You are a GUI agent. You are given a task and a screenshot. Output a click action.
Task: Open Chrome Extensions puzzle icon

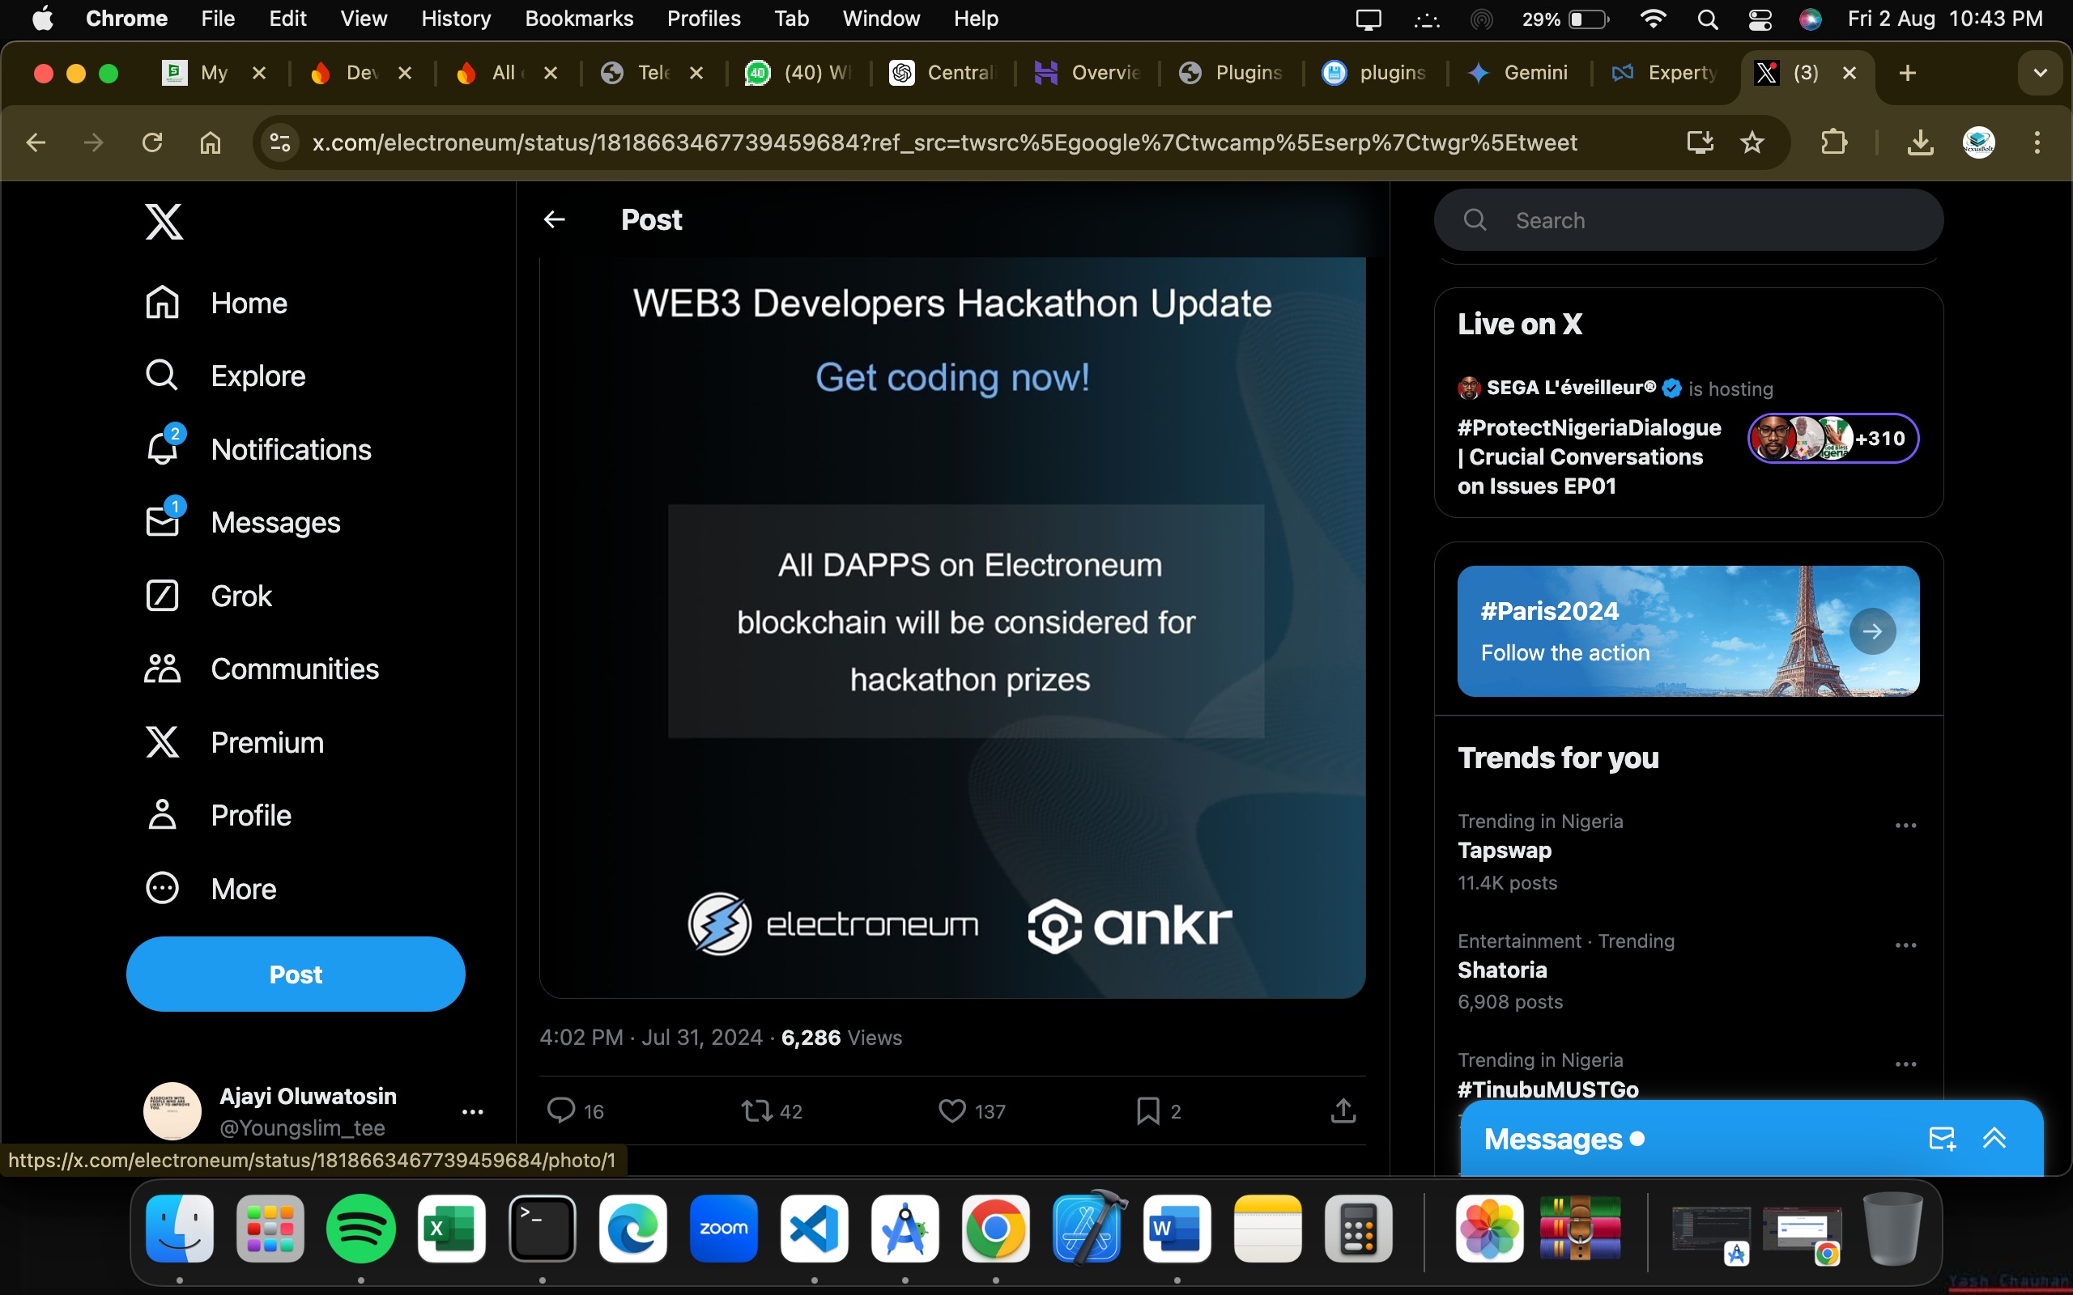click(x=1833, y=142)
